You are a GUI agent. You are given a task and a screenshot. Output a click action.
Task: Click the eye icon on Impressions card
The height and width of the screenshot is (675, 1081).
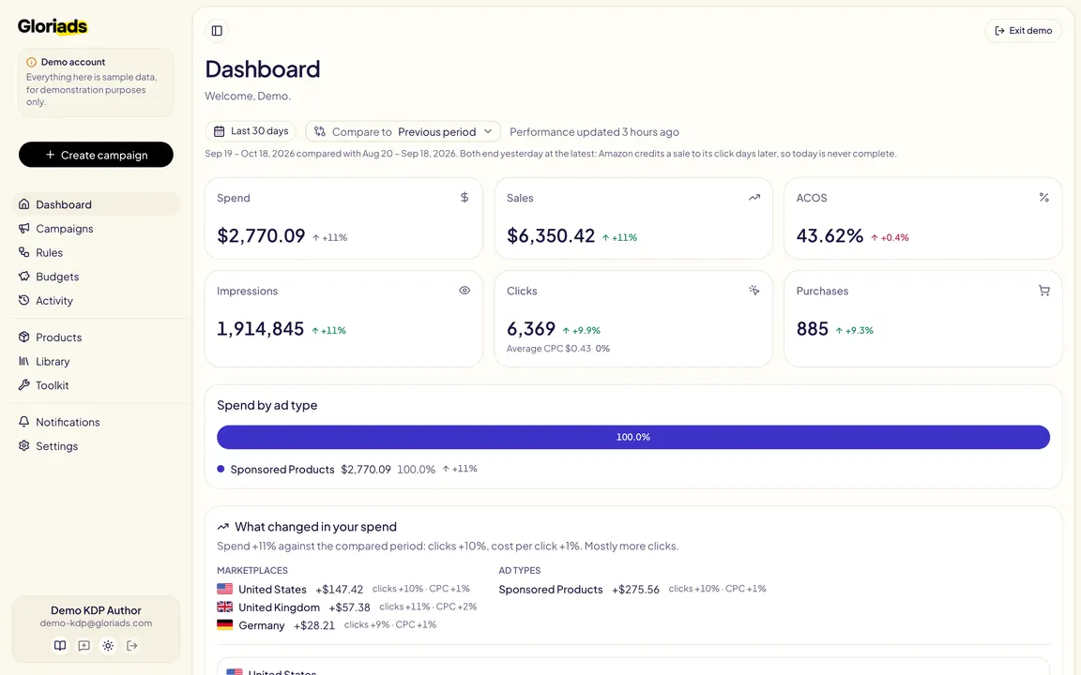464,291
